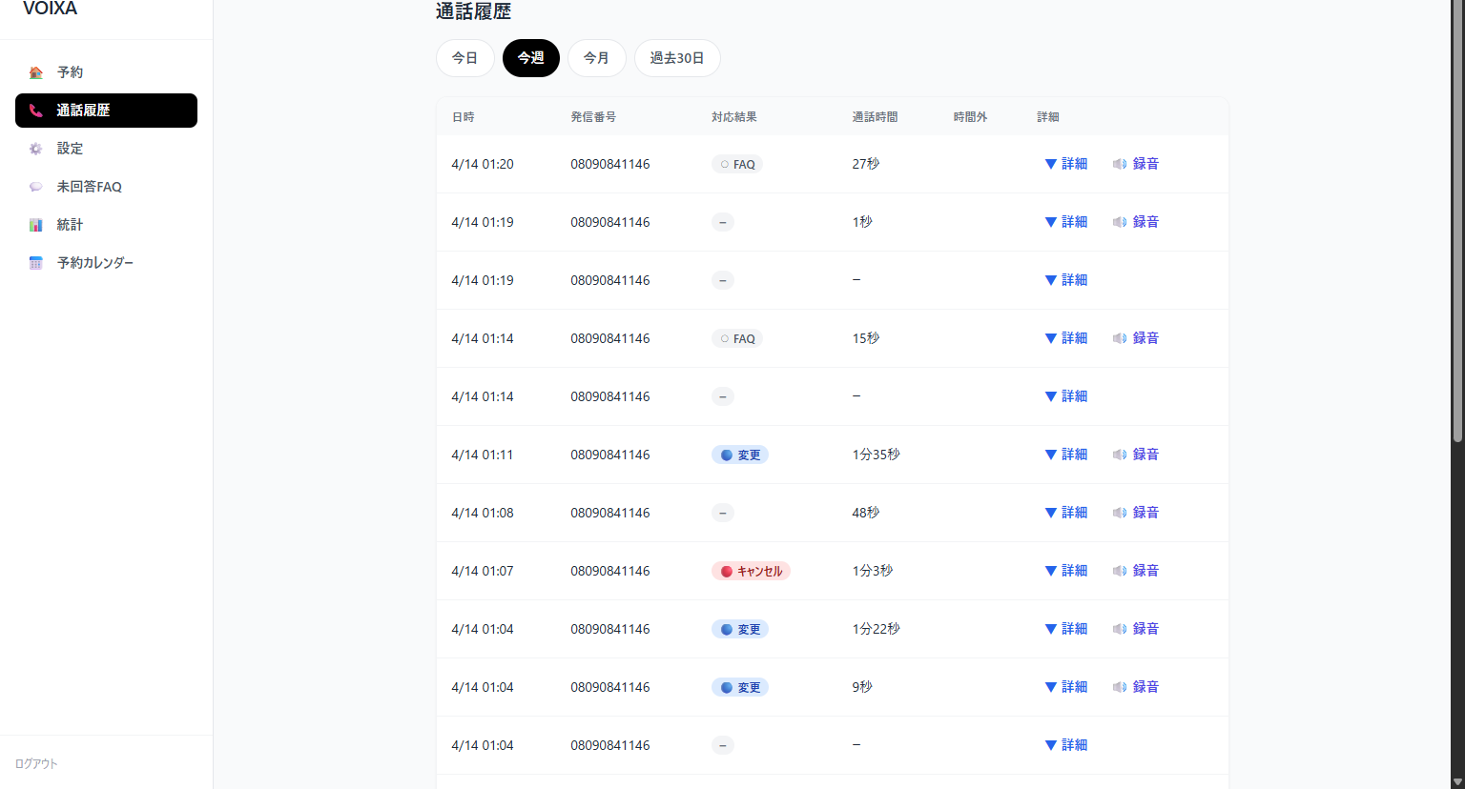1465x789 pixels.
Task: Switch to the 今月 filter
Action: 596,58
